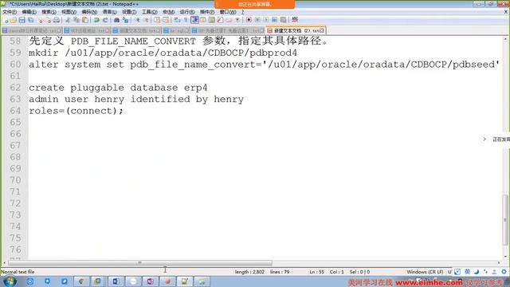Screen dimensions: 510x287
Task: Click the ABC spell-check toolbar icon
Action: [295, 20]
